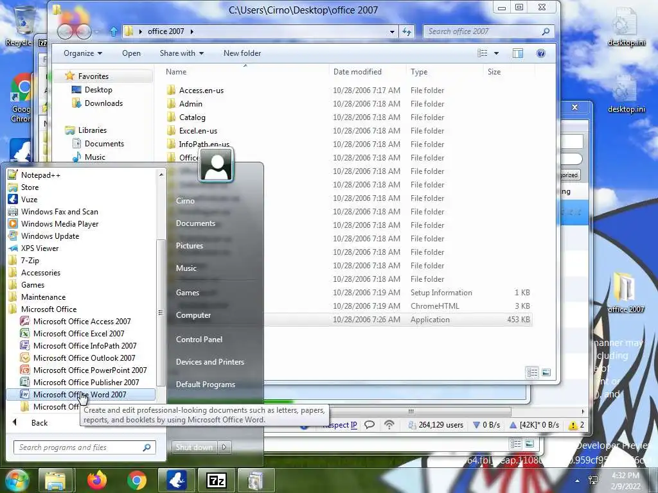Toggle the preview pane in Explorer
Viewport: 658px width, 493px height.
click(x=518, y=53)
